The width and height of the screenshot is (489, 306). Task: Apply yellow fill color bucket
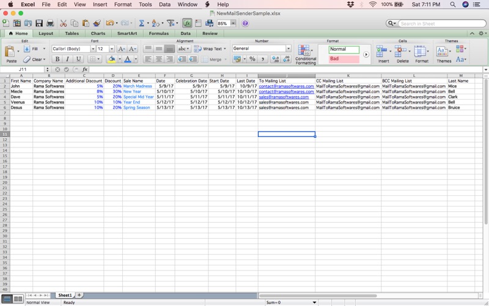tap(111, 59)
